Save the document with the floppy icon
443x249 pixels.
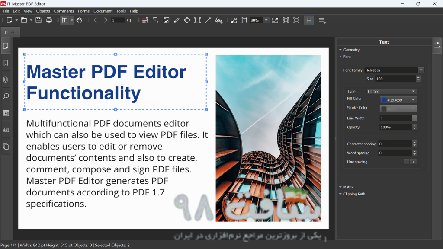pos(39,20)
